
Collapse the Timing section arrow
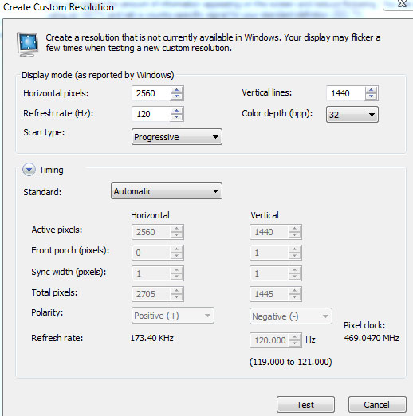pyautogui.click(x=29, y=170)
